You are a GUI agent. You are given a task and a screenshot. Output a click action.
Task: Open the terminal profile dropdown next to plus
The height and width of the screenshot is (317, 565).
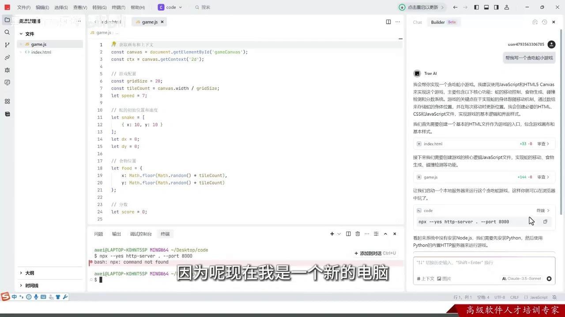pos(338,234)
